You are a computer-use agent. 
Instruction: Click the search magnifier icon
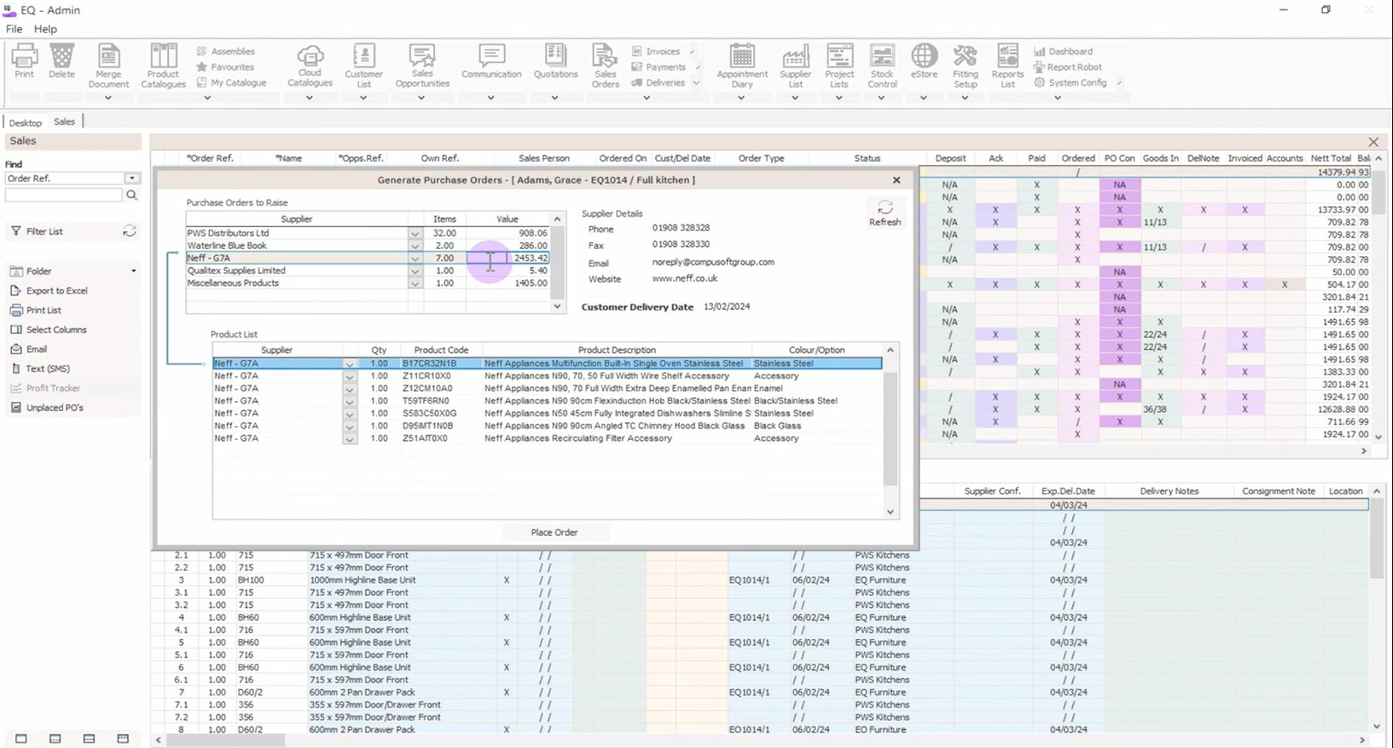tap(132, 195)
